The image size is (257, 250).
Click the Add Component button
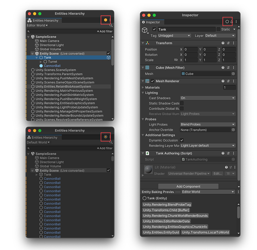click(x=188, y=186)
